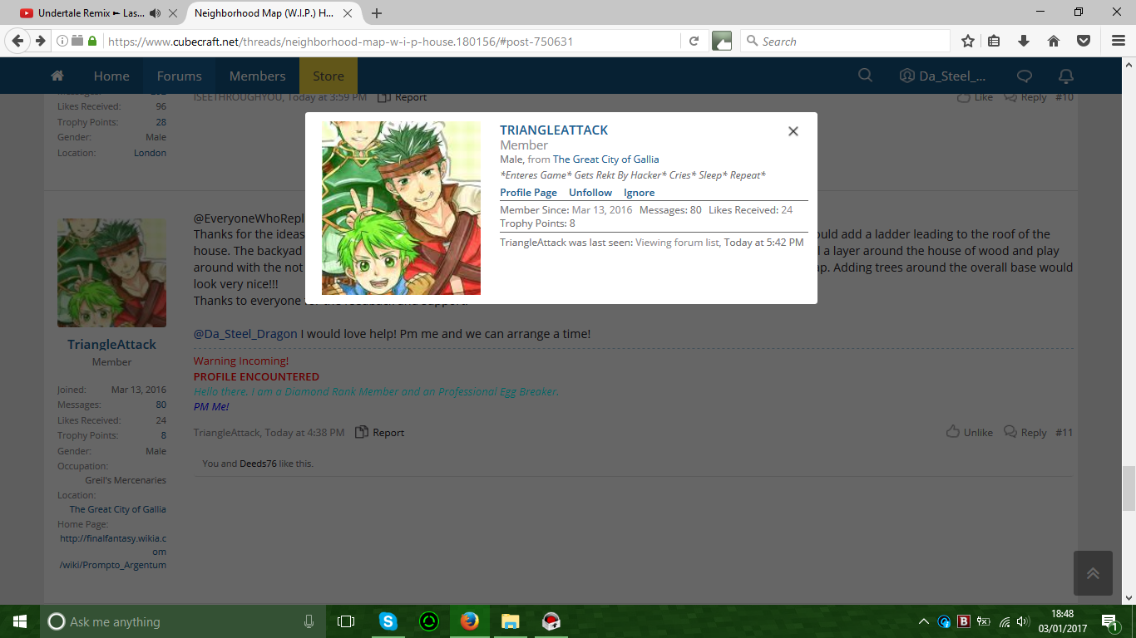Viewport: 1136px width, 638px height.
Task: Open the Members navigation tab
Action: (258, 76)
